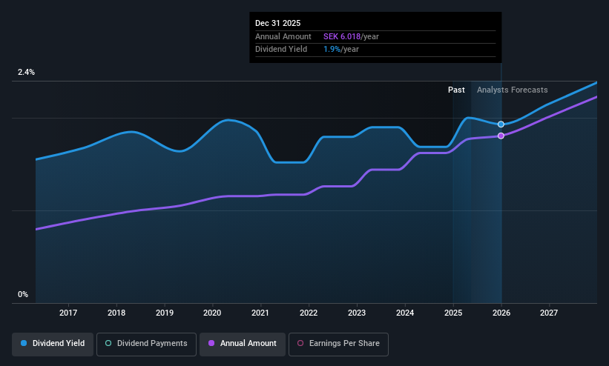Click the 2027 x-axis label
The image size is (609, 366).
[549, 313]
